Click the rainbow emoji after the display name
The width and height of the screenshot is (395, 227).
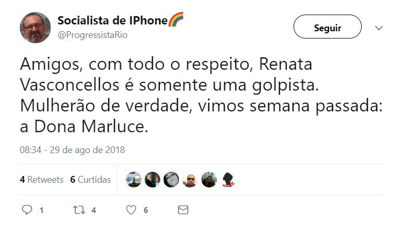pyautogui.click(x=176, y=20)
